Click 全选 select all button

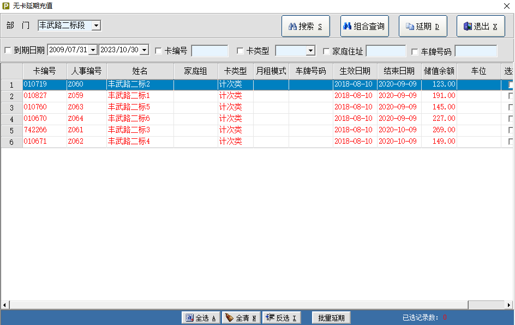tap(201, 318)
